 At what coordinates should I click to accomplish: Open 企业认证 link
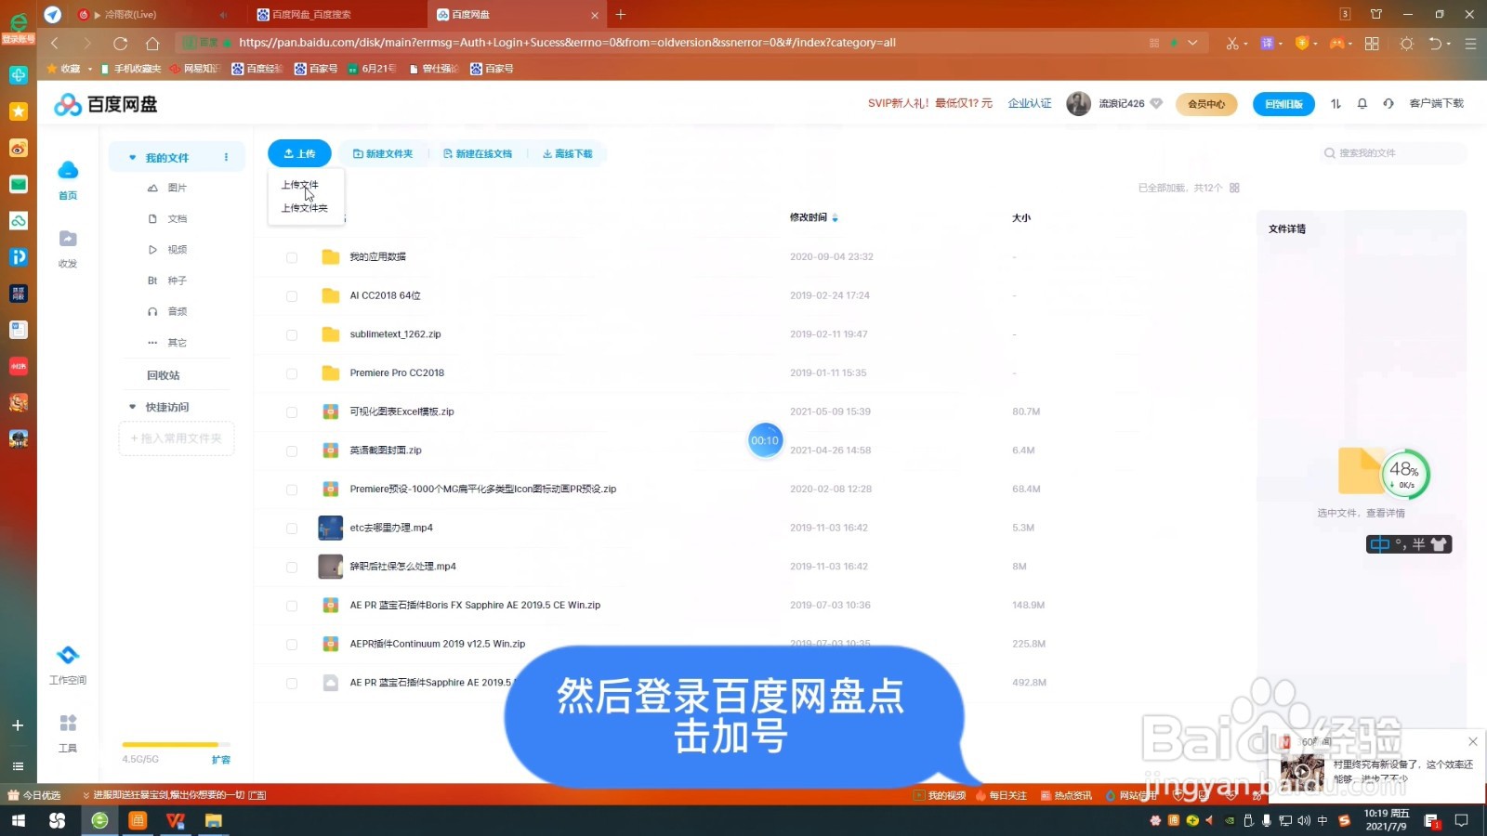(x=1030, y=103)
